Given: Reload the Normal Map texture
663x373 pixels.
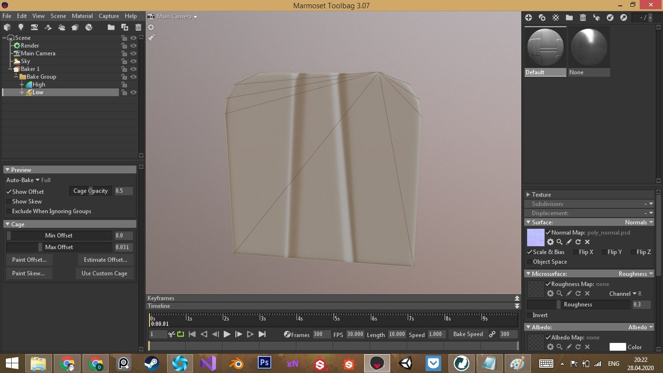Looking at the screenshot, I should tap(578, 242).
